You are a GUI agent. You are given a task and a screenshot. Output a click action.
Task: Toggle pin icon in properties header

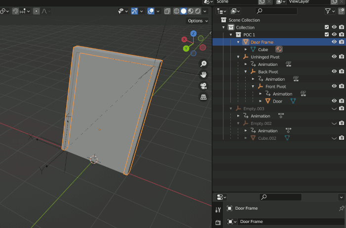pyautogui.click(x=342, y=208)
